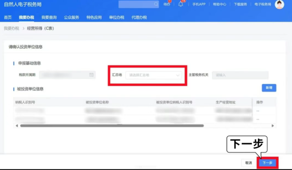Click the horizontal table scrollbar thumb

click(x=112, y=126)
